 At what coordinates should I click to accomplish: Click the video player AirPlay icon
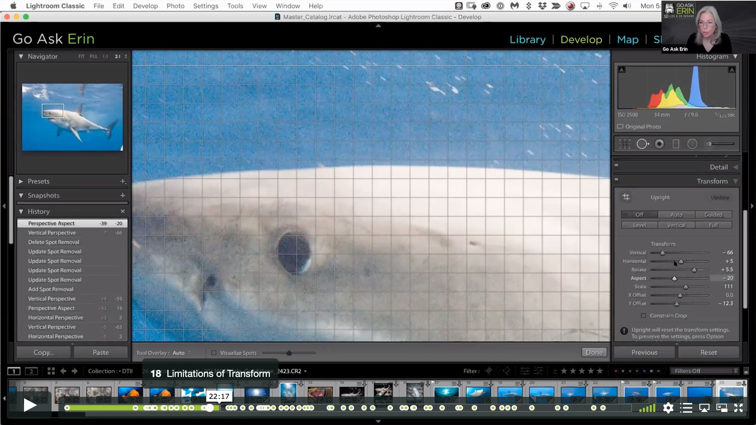pyautogui.click(x=704, y=408)
